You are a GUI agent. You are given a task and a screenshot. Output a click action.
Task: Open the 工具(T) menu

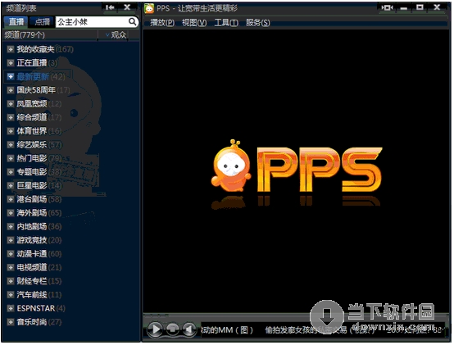pyautogui.click(x=226, y=23)
